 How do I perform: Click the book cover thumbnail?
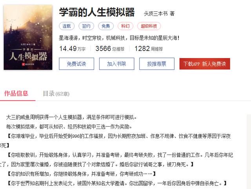(x=28, y=38)
